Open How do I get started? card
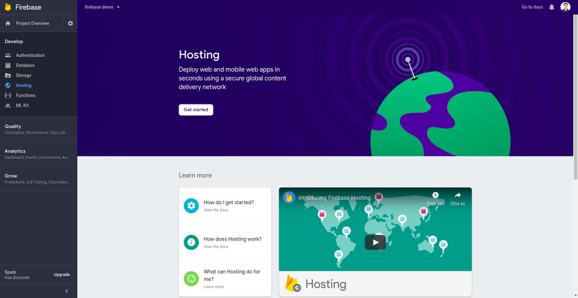578x298 pixels. [225, 206]
